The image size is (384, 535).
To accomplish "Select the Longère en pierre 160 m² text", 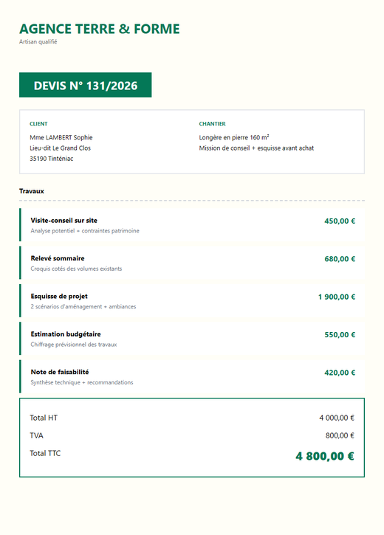I will [x=234, y=137].
